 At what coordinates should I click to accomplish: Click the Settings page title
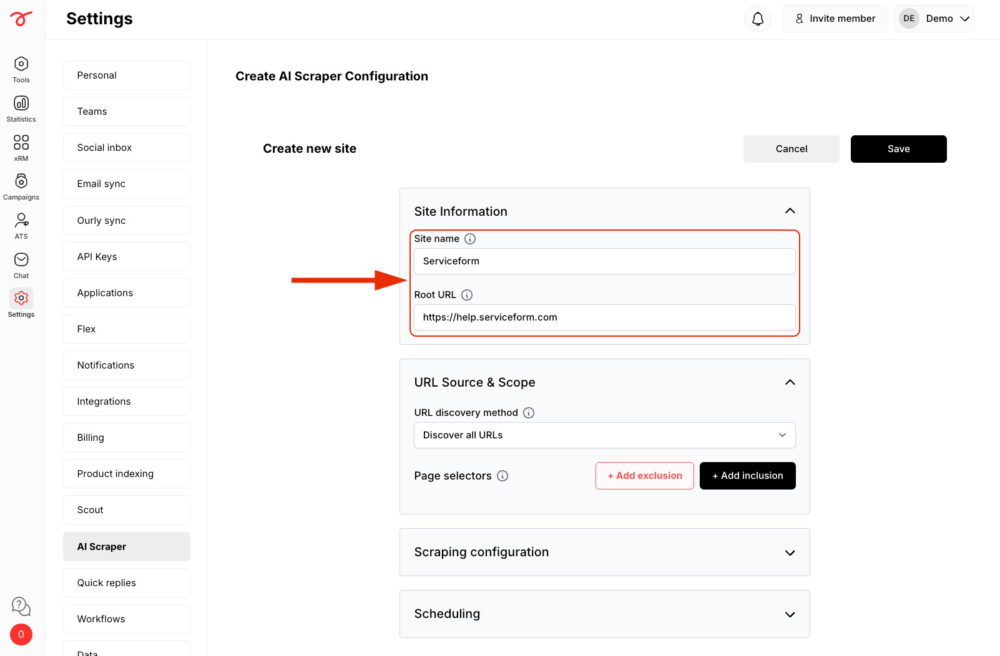tap(100, 19)
